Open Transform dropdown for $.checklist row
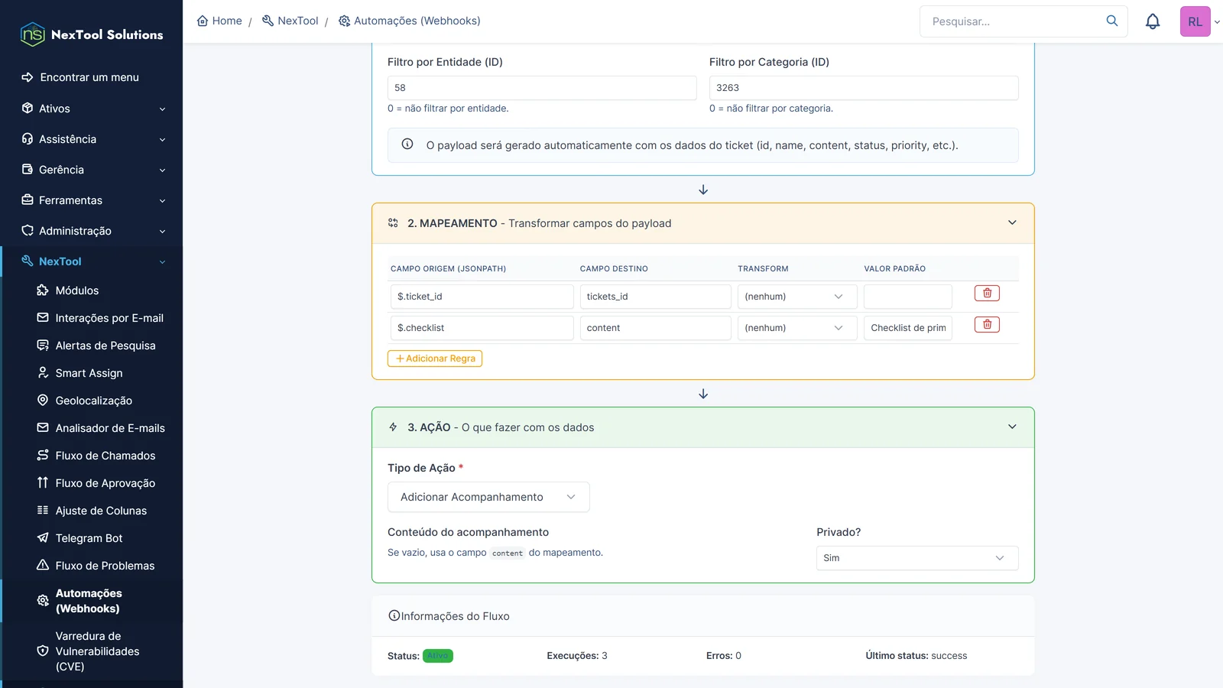Viewport: 1223px width, 688px height. click(x=797, y=328)
